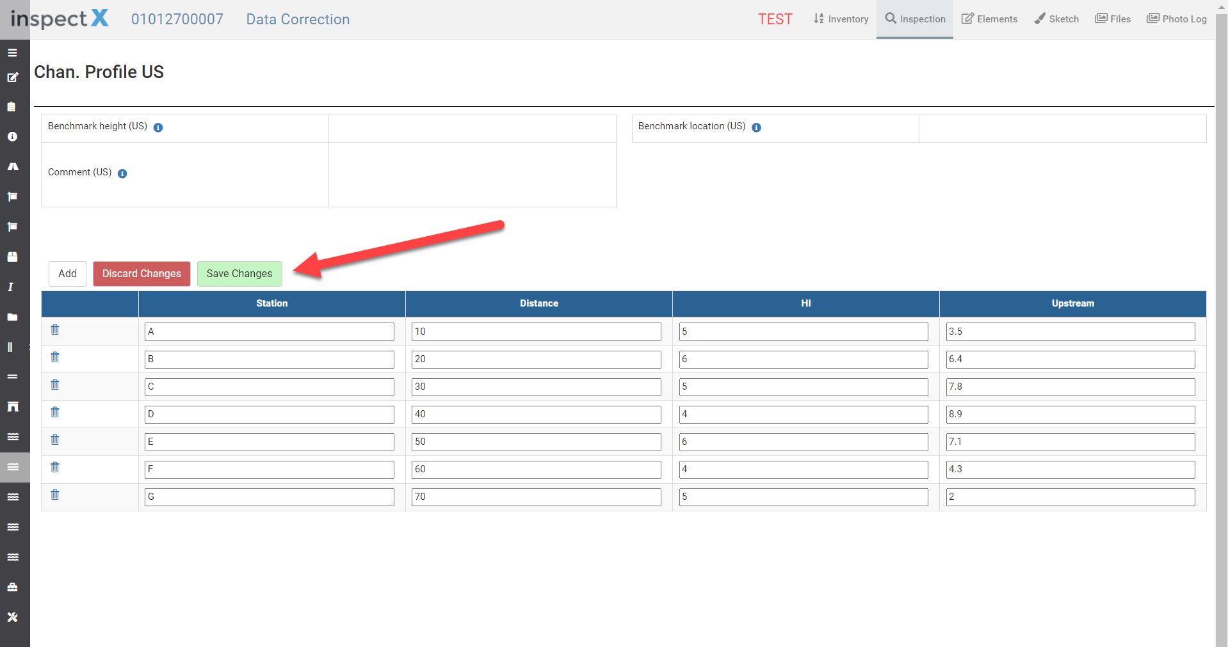Click the info icon next to Benchmark location (US)
Screen dimensions: 1228x647
pos(756,127)
